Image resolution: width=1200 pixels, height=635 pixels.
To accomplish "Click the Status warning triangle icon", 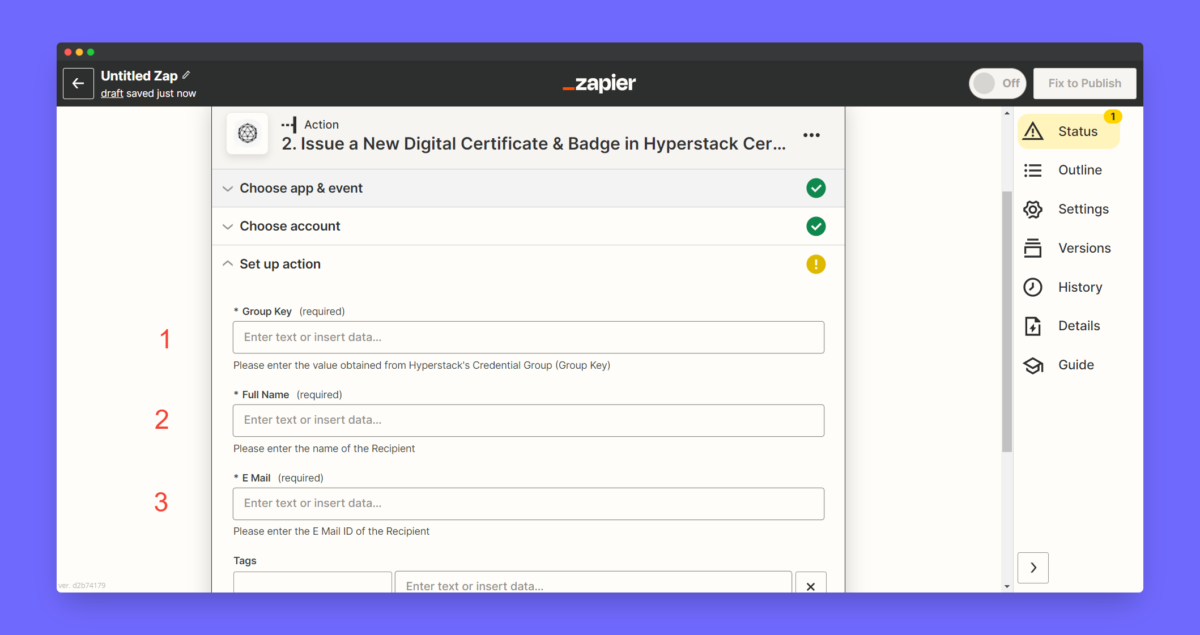I will click(1033, 131).
